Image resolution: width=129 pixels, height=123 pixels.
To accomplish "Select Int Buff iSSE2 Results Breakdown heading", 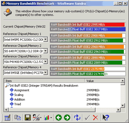I will click(44, 86).
